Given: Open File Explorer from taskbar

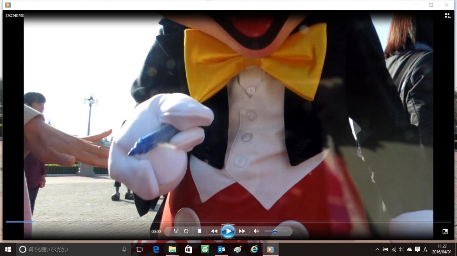Looking at the screenshot, I should click(x=172, y=250).
